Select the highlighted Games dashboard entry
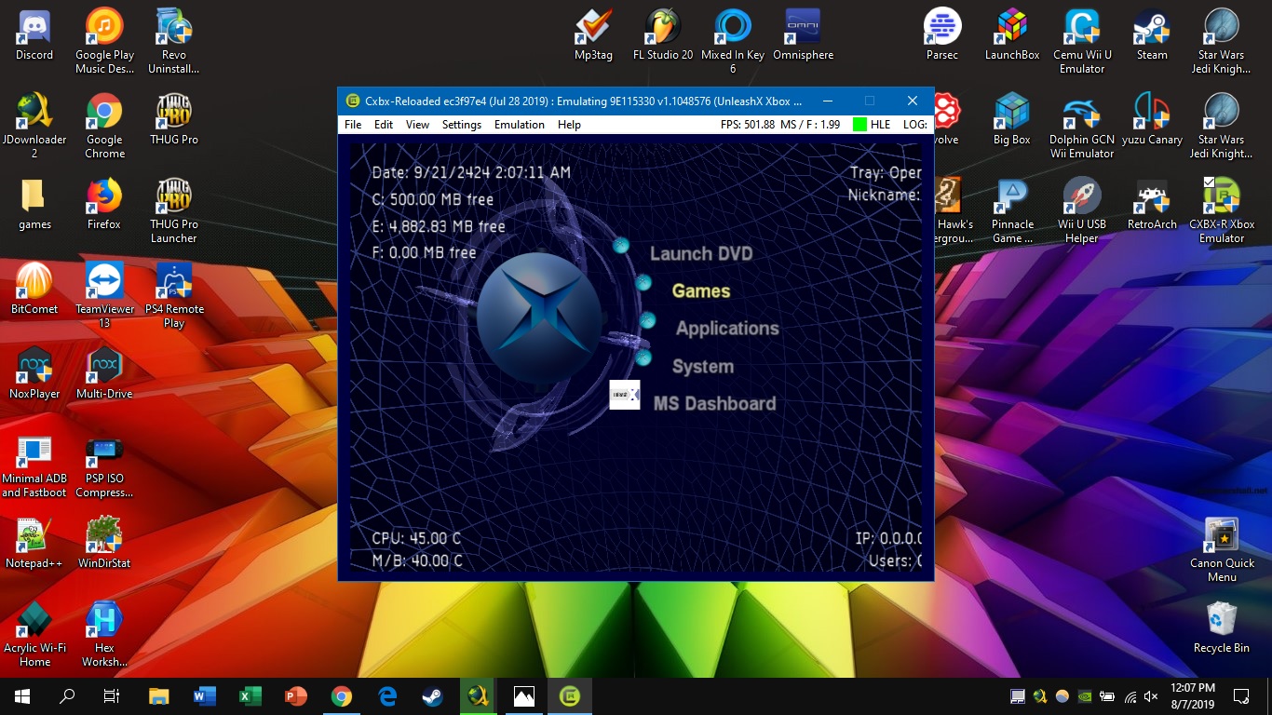1272x715 pixels. [x=701, y=291]
